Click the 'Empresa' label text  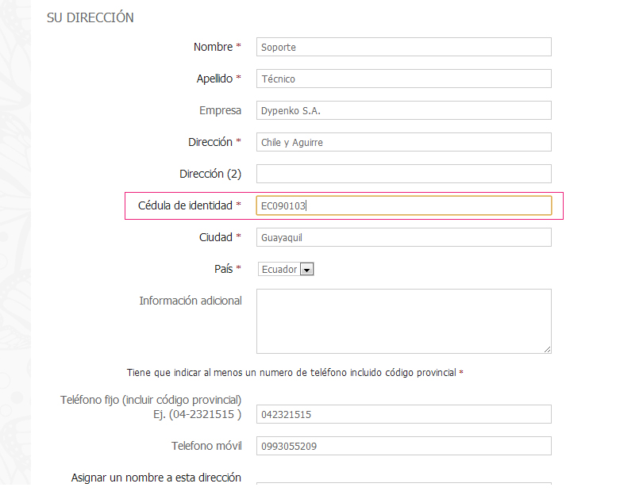click(x=220, y=110)
